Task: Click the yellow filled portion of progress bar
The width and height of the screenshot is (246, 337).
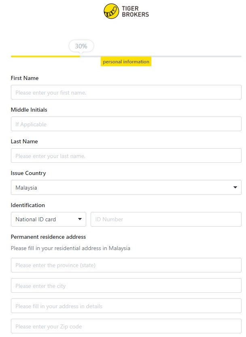Action: point(45,56)
